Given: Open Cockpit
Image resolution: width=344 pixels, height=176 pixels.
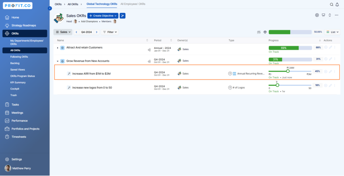Looking at the screenshot, I should point(15,89).
